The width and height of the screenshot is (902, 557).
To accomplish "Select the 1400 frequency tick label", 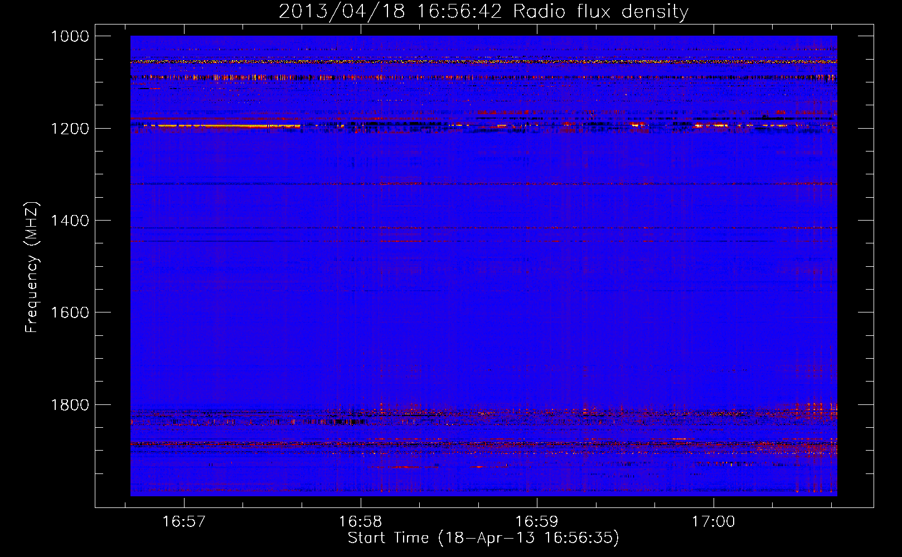I will (70, 221).
